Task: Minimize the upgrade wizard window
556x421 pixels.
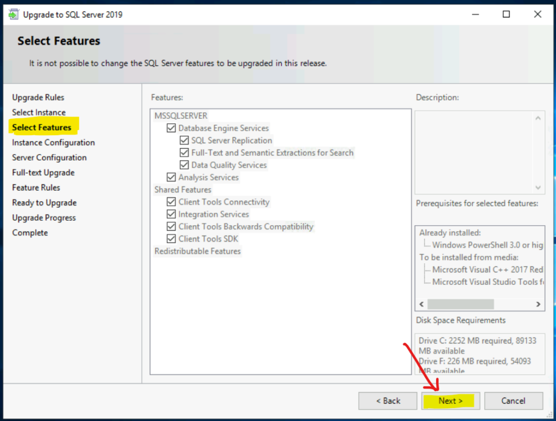Action: coord(476,15)
